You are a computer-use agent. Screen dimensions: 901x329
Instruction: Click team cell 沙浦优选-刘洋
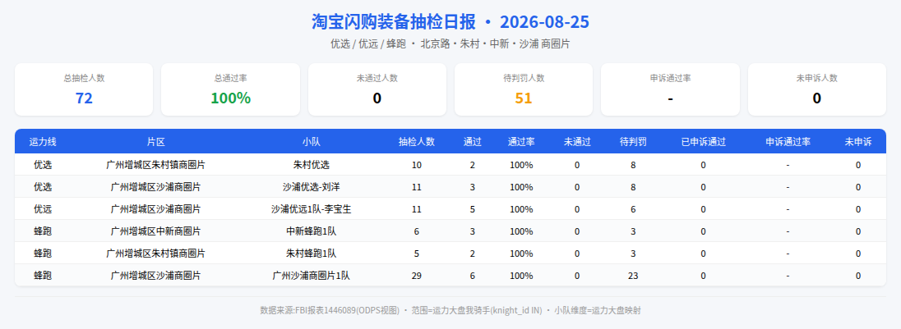coord(311,187)
